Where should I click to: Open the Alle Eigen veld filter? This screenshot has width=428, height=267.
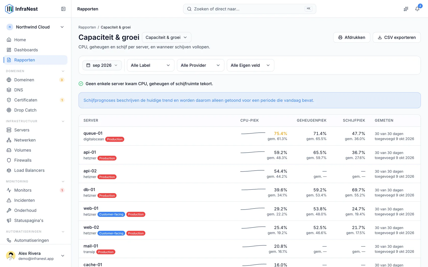tap(250, 65)
